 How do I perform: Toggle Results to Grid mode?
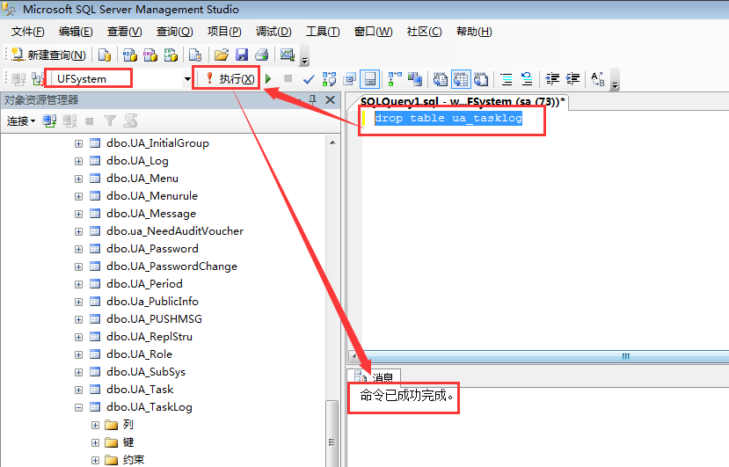tap(461, 79)
